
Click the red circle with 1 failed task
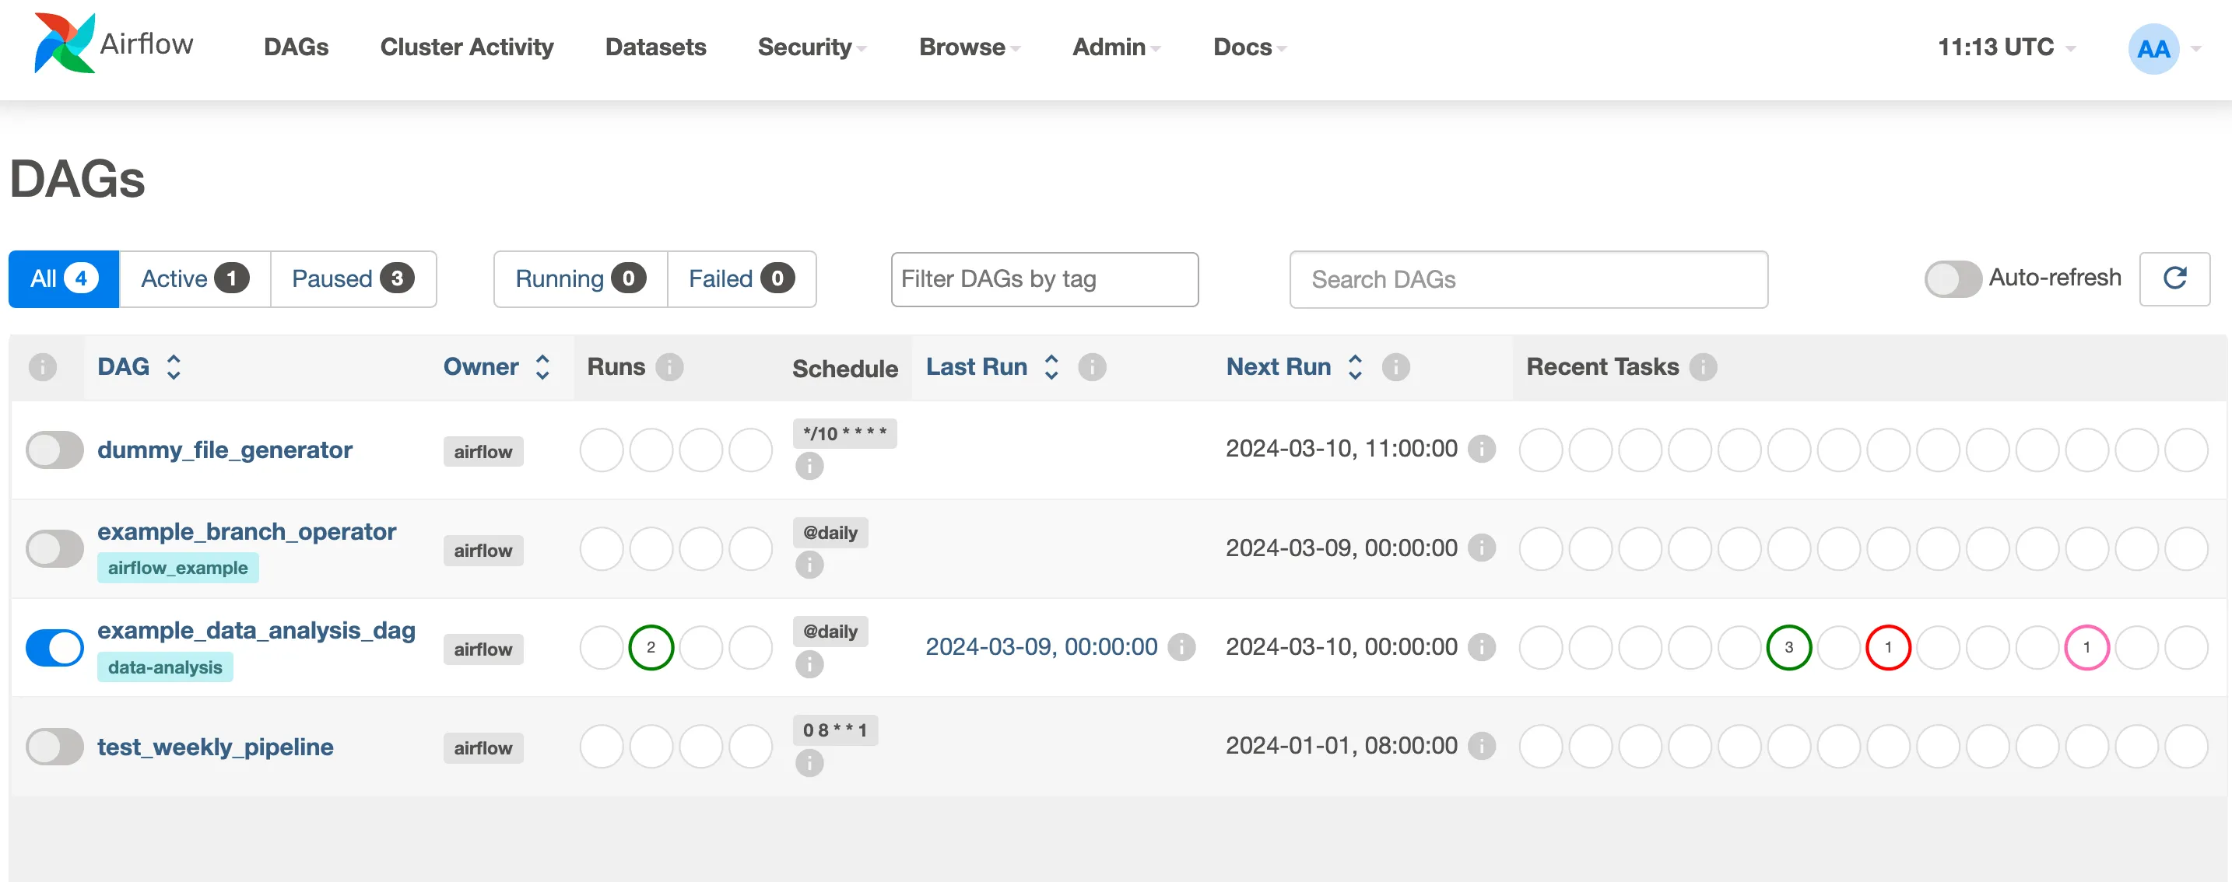[1887, 646]
